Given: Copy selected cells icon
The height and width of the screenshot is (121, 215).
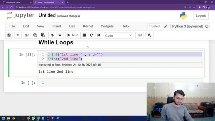Looking at the screenshot, I should (x=35, y=35).
